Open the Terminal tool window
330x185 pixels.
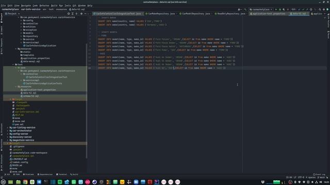[61, 174]
